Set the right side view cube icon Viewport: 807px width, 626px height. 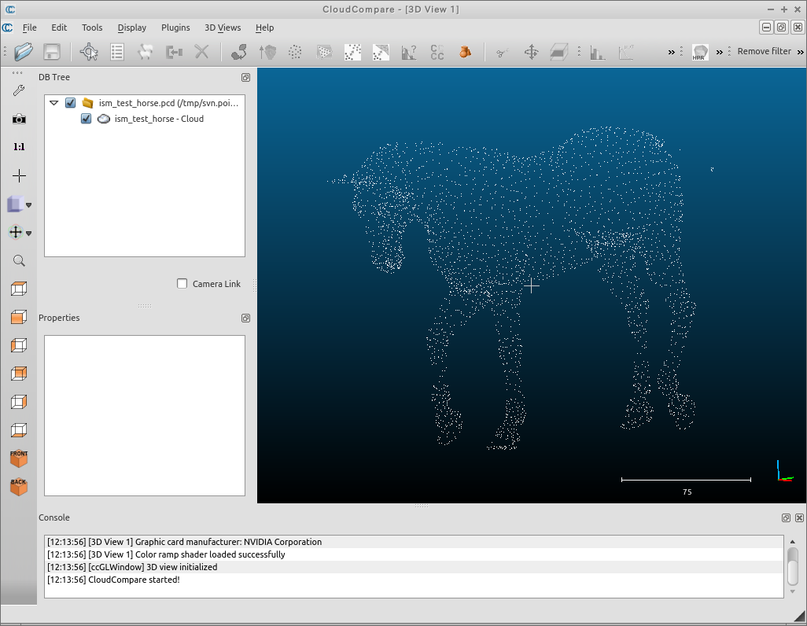tap(19, 402)
